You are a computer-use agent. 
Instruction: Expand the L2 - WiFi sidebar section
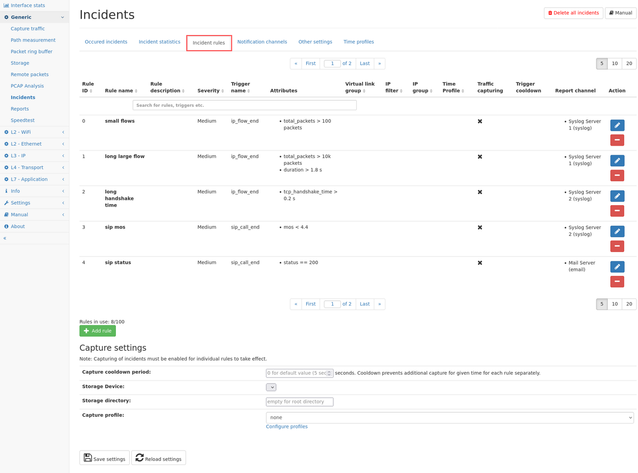(x=34, y=132)
